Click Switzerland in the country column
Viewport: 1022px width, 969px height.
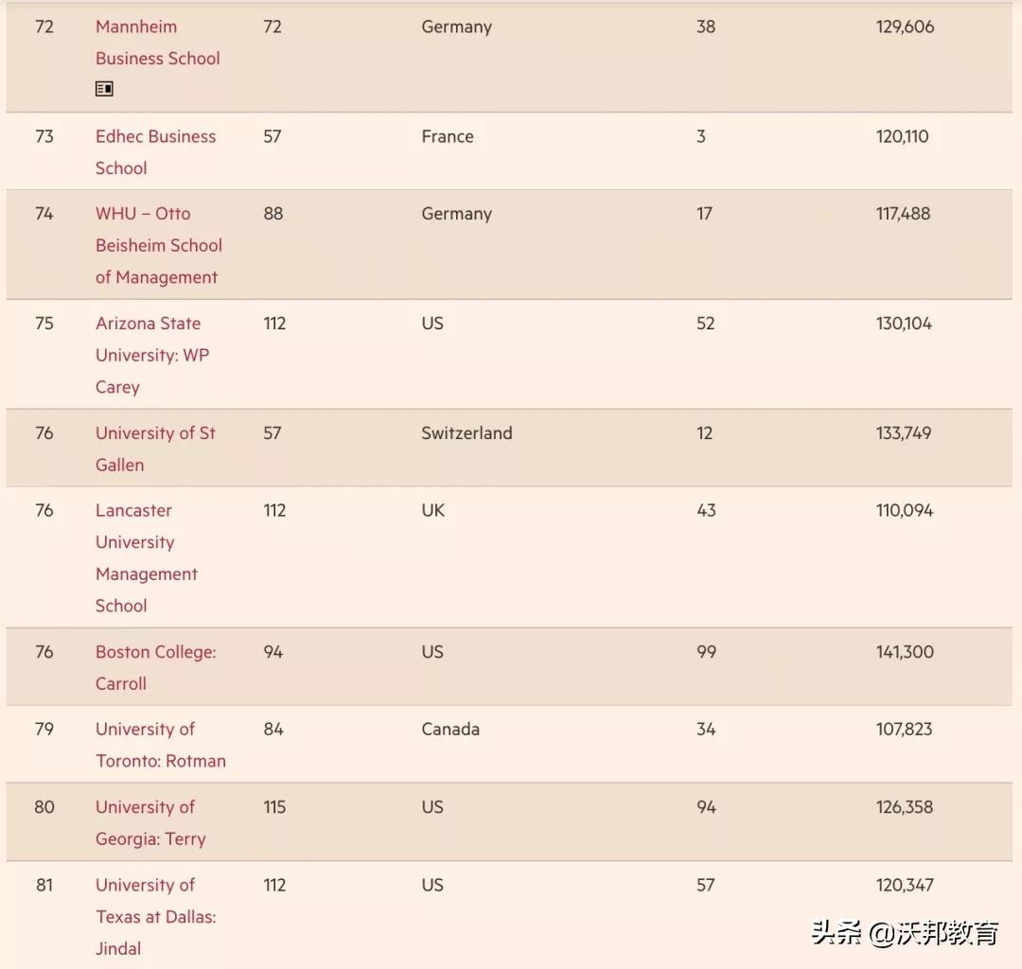click(x=467, y=433)
